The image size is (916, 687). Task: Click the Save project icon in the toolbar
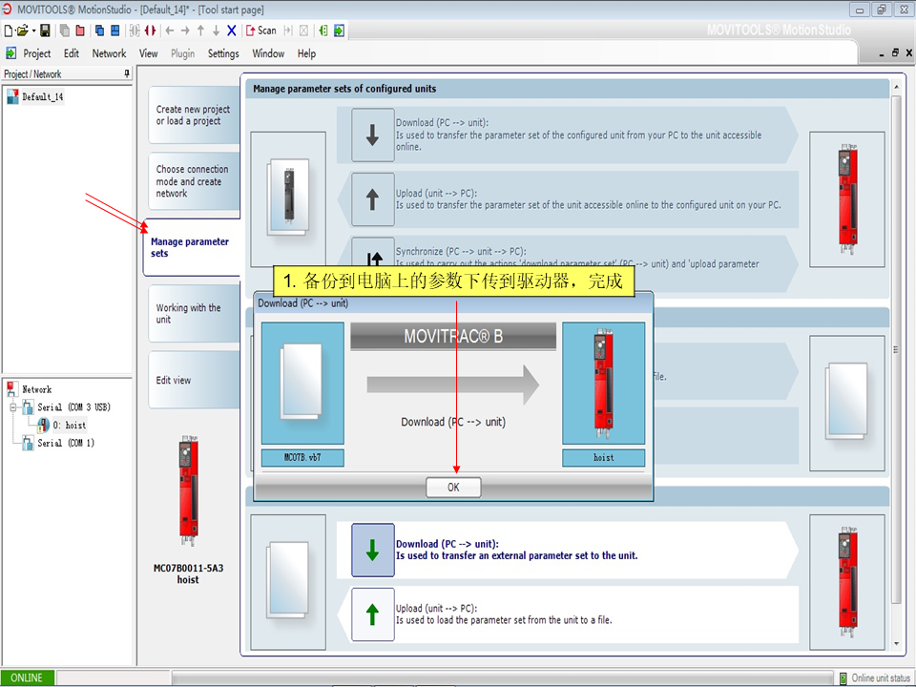[x=45, y=31]
